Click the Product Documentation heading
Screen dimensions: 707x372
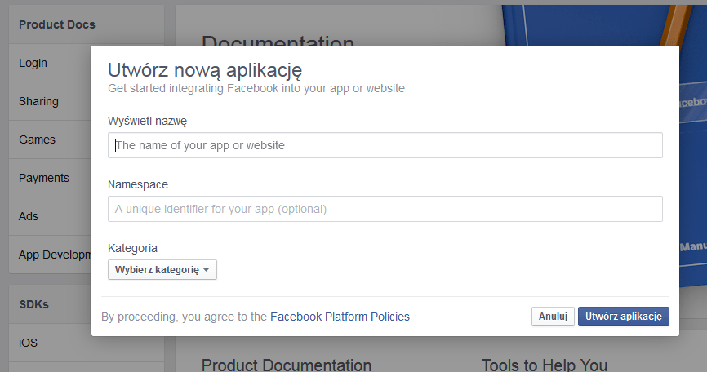pos(287,365)
